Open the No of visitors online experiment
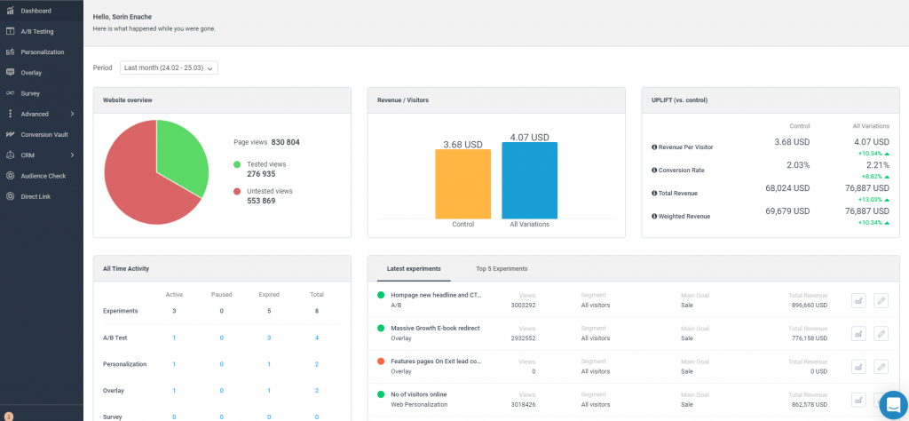This screenshot has width=909, height=421. pyautogui.click(x=419, y=394)
